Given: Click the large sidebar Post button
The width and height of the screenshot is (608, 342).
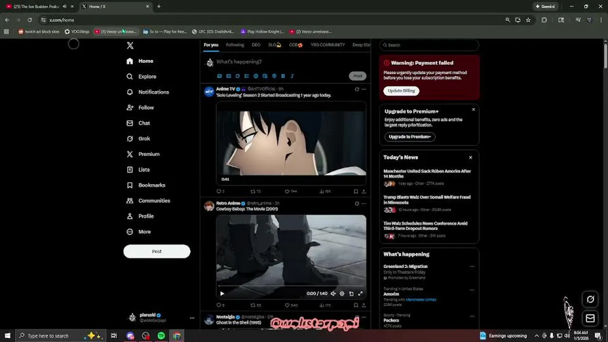Looking at the screenshot, I should (x=157, y=251).
